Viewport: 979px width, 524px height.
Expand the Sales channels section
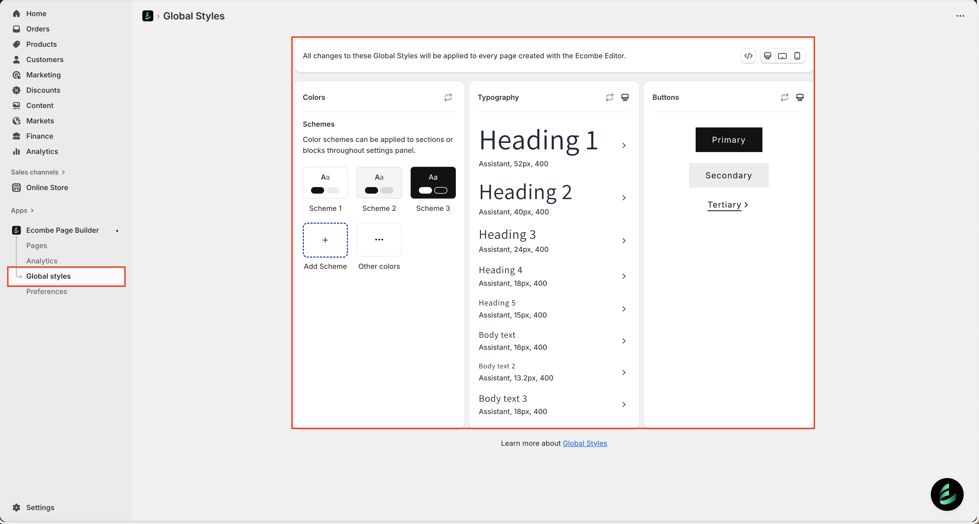point(38,172)
